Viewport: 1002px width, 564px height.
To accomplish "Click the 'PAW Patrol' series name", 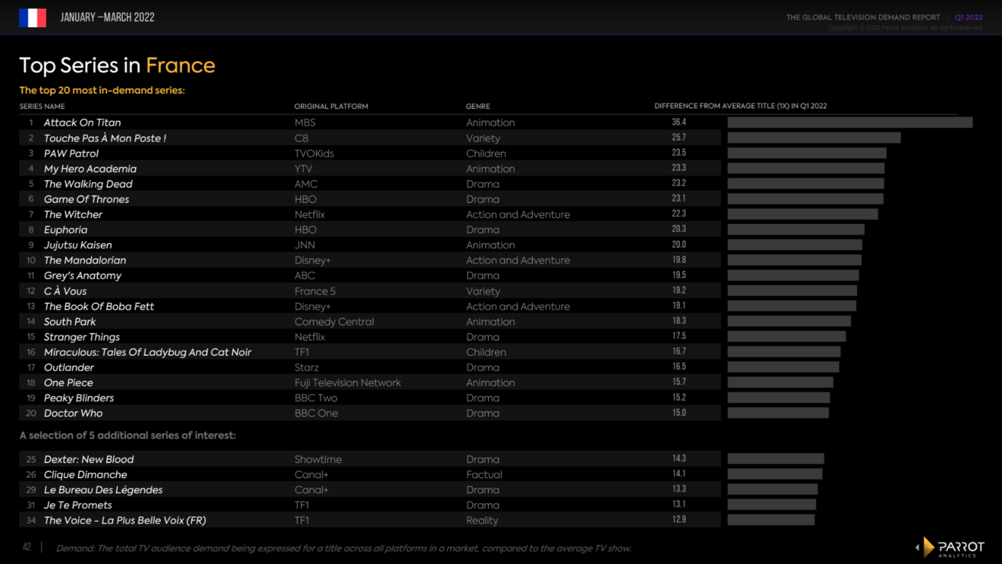I will pos(71,153).
